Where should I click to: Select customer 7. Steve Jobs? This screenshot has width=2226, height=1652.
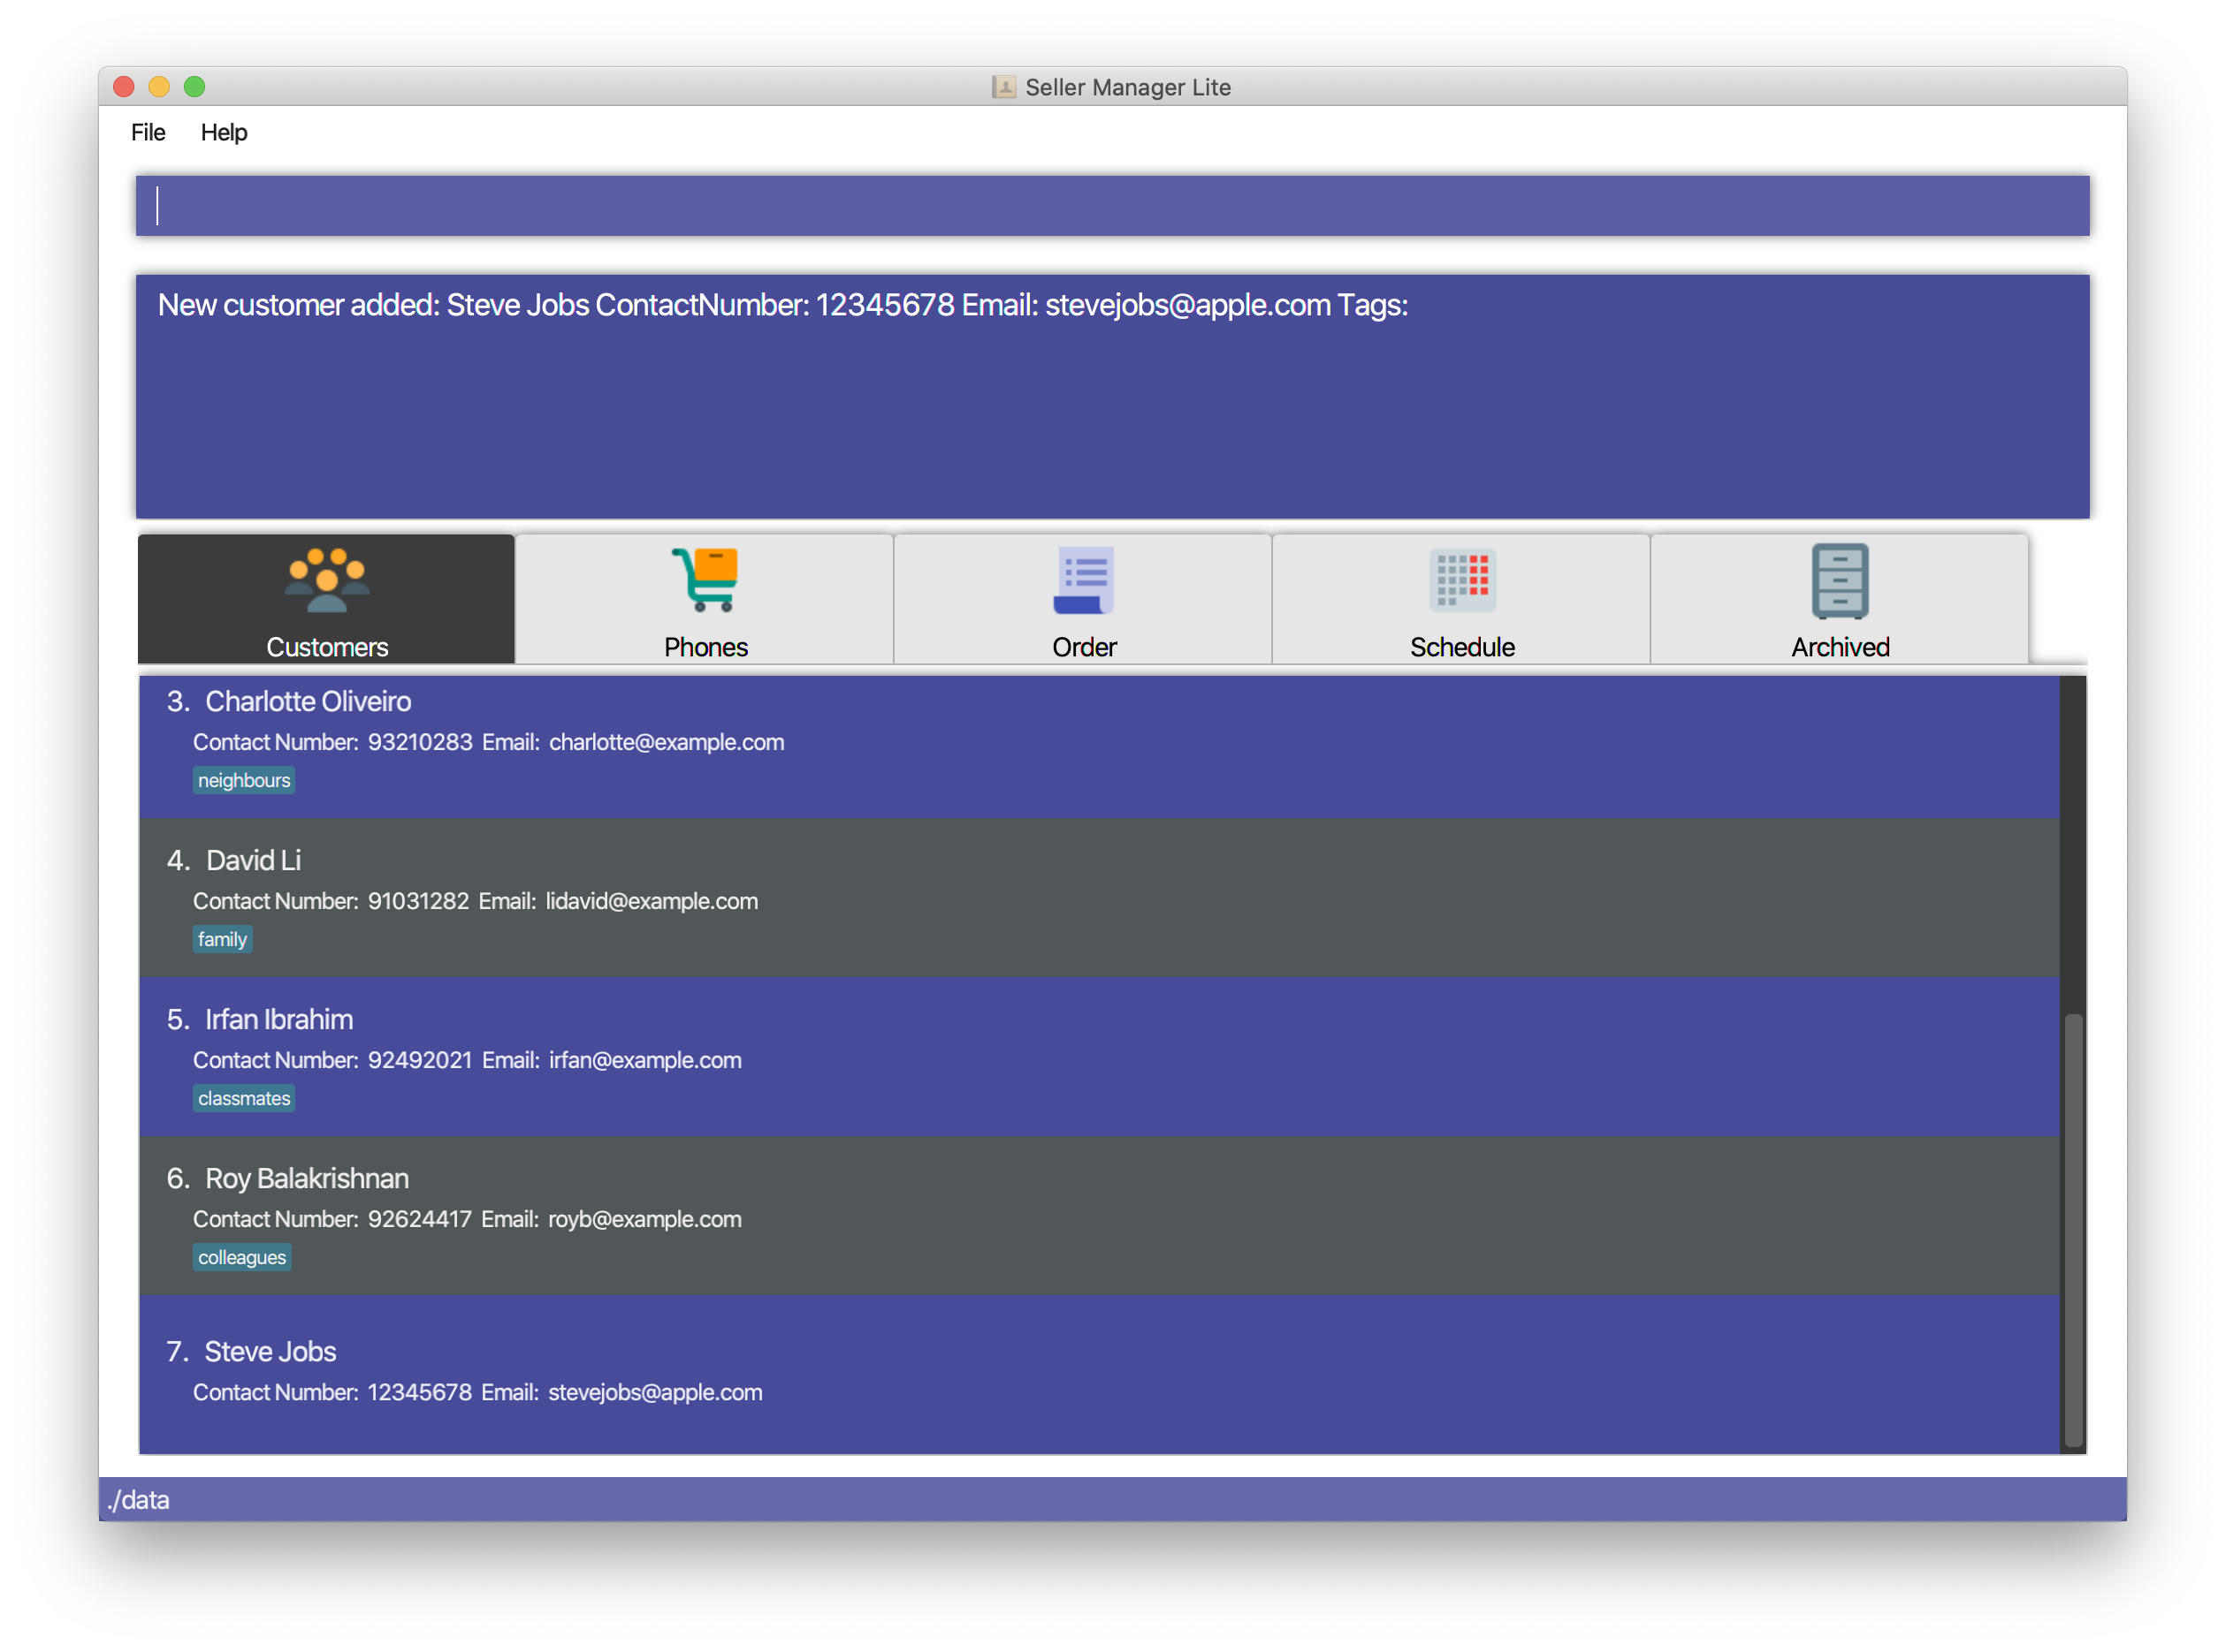click(1099, 1374)
